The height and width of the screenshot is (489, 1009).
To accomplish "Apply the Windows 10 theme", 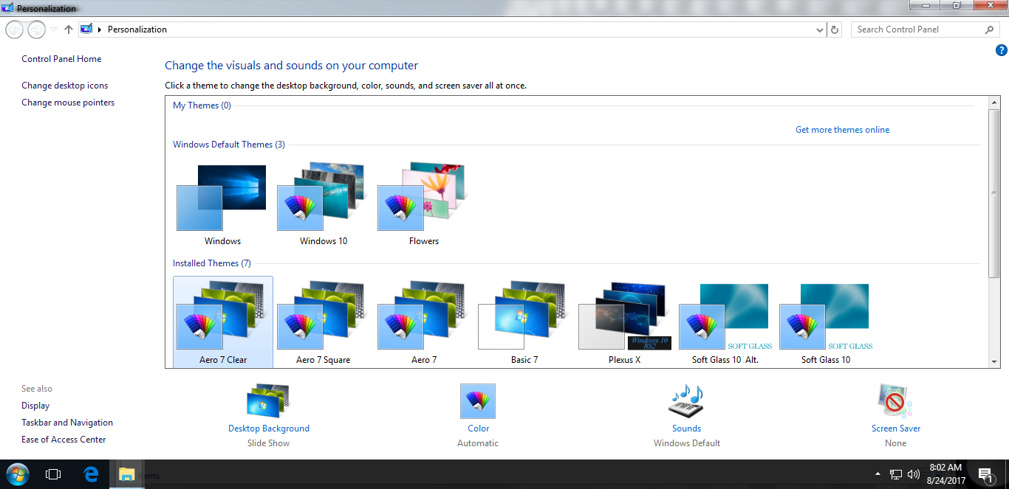I will click(x=324, y=205).
